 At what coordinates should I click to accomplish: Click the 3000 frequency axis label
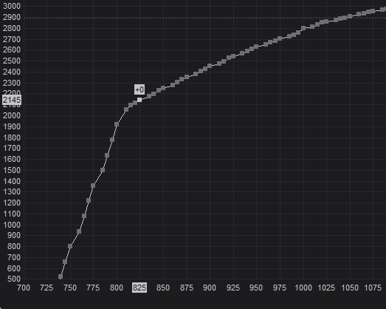point(12,6)
